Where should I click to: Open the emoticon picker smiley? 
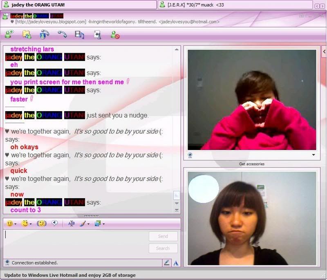pyautogui.click(x=10, y=224)
